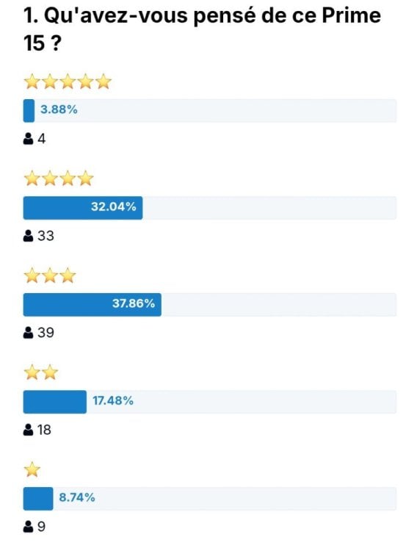Click the 33 voters count
420x551 pixels.
[46, 236]
